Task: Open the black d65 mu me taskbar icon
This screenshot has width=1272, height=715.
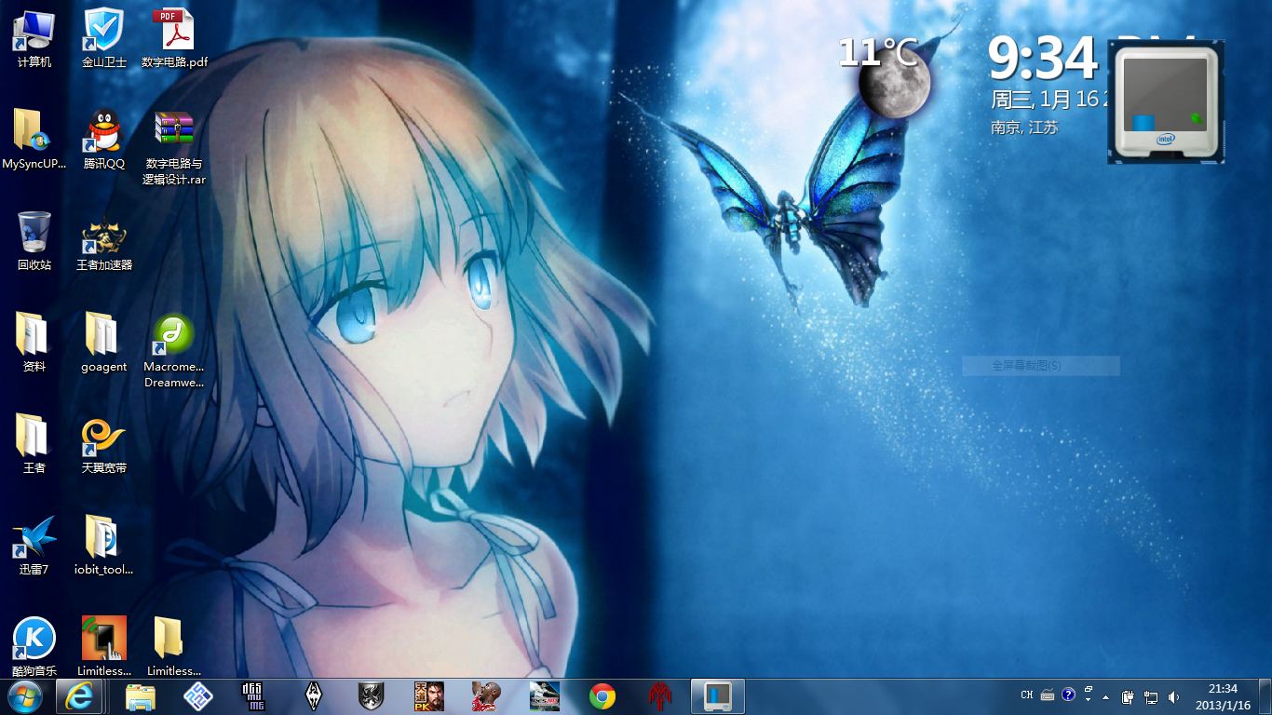Action: tap(253, 696)
